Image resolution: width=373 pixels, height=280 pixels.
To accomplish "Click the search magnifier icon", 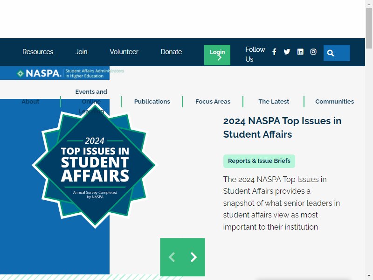I will coord(331,53).
